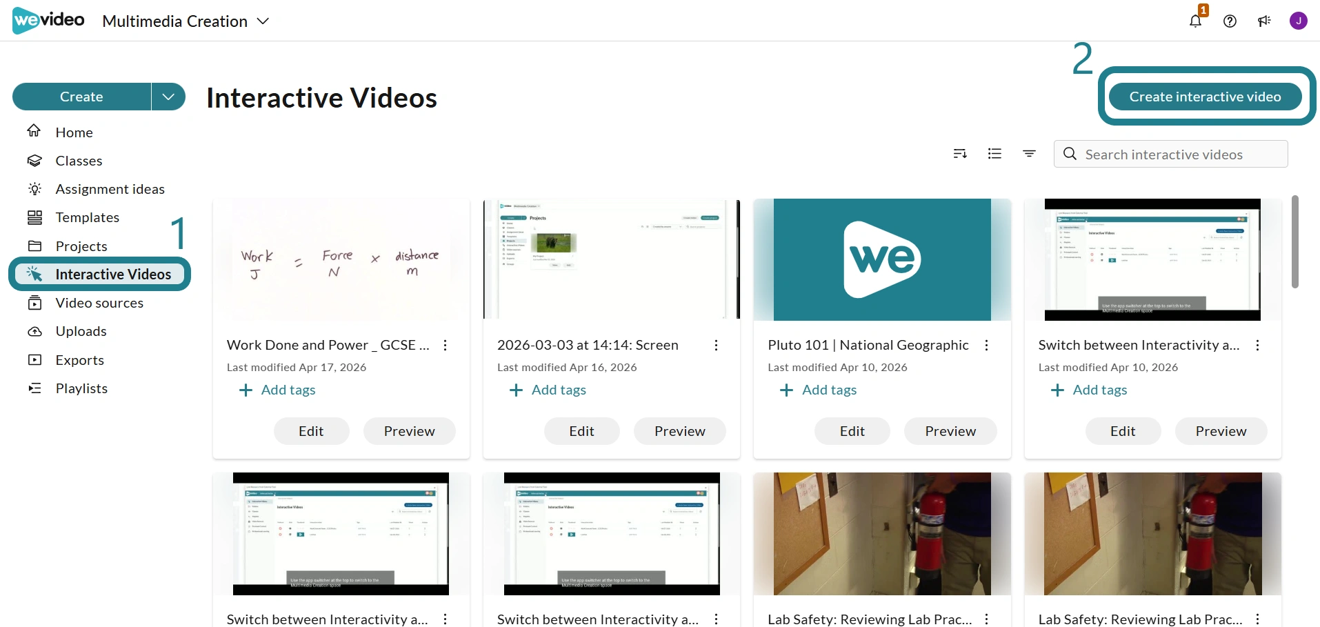Click the 2026-03-03 at 14:14: Screen title
This screenshot has width=1320, height=627.
(588, 345)
